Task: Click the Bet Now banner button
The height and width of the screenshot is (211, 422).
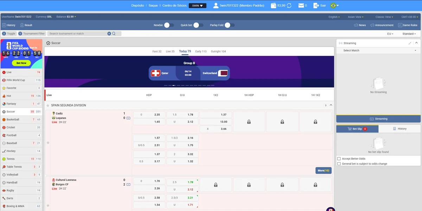Action: (21, 63)
